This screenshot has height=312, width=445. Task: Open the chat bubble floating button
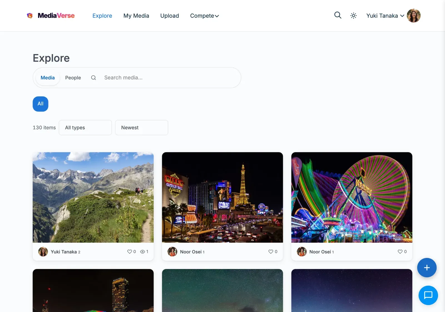(x=428, y=295)
